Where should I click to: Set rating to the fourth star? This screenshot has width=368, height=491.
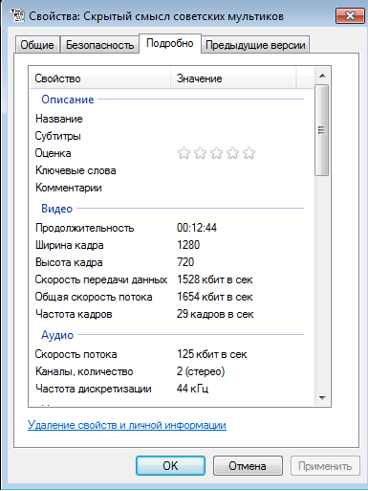point(232,153)
